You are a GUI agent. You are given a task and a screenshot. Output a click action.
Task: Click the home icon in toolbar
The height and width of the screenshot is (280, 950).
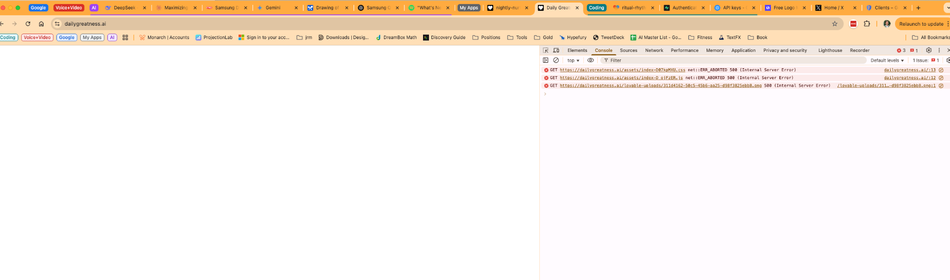pyautogui.click(x=41, y=24)
